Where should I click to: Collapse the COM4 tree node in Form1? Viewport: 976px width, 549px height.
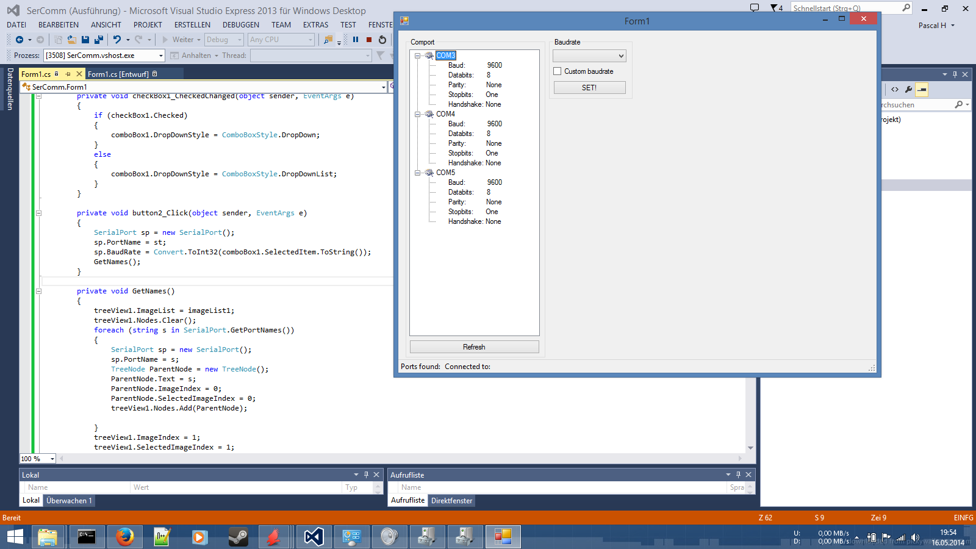click(418, 114)
